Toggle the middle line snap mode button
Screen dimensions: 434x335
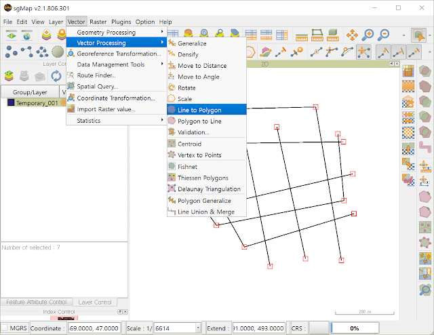coord(398,52)
